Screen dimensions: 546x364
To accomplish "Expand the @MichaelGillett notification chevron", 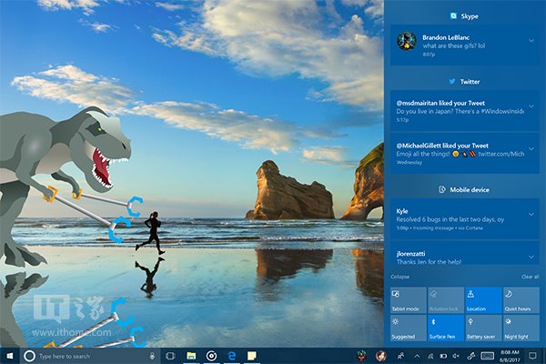I will pos(531,148).
